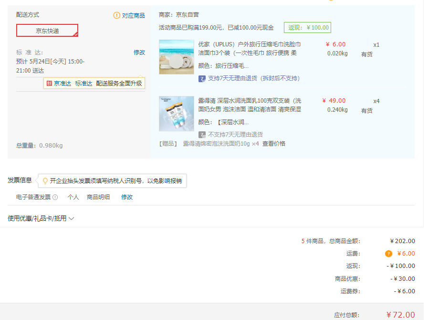Click the blue 7-day return icon for towel
The height and width of the screenshot is (320, 428).
pos(202,79)
